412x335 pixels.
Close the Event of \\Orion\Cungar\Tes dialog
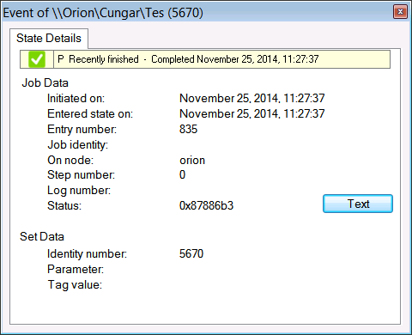click(400, 12)
